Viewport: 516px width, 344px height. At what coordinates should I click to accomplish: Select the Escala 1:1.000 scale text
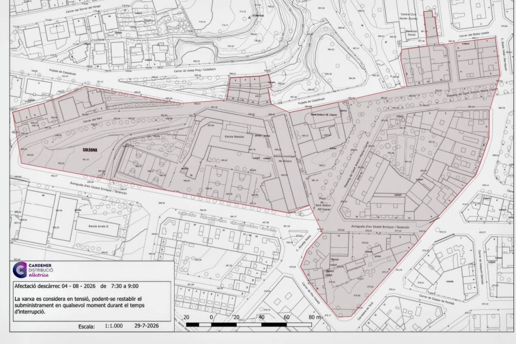click(101, 326)
